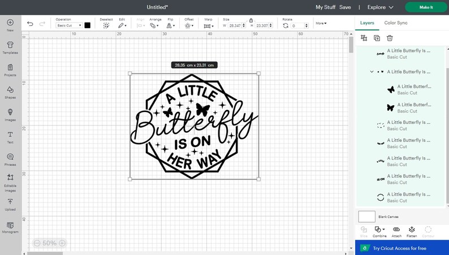Select the circle frame layer at bottom
The height and width of the screenshot is (255, 449).
[x=404, y=197]
